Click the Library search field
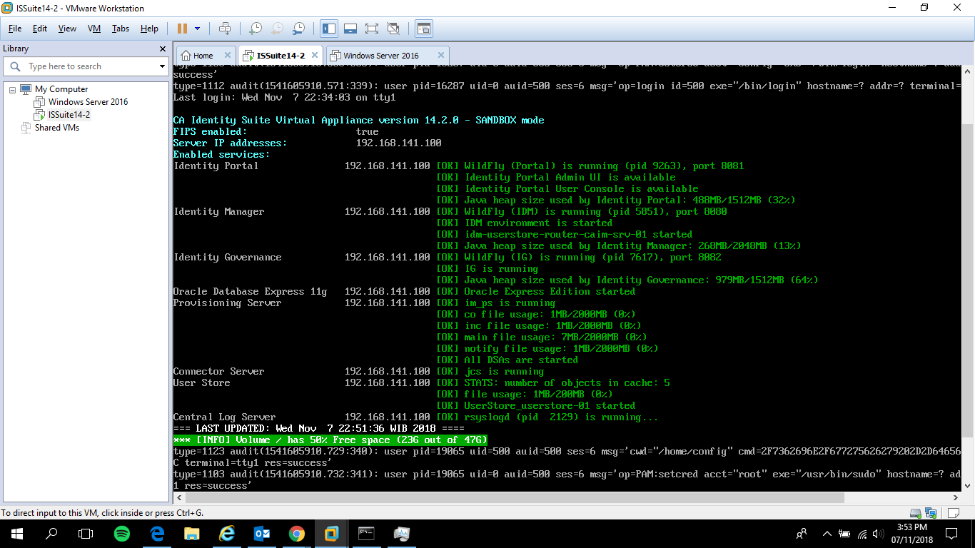975x548 pixels. point(86,66)
